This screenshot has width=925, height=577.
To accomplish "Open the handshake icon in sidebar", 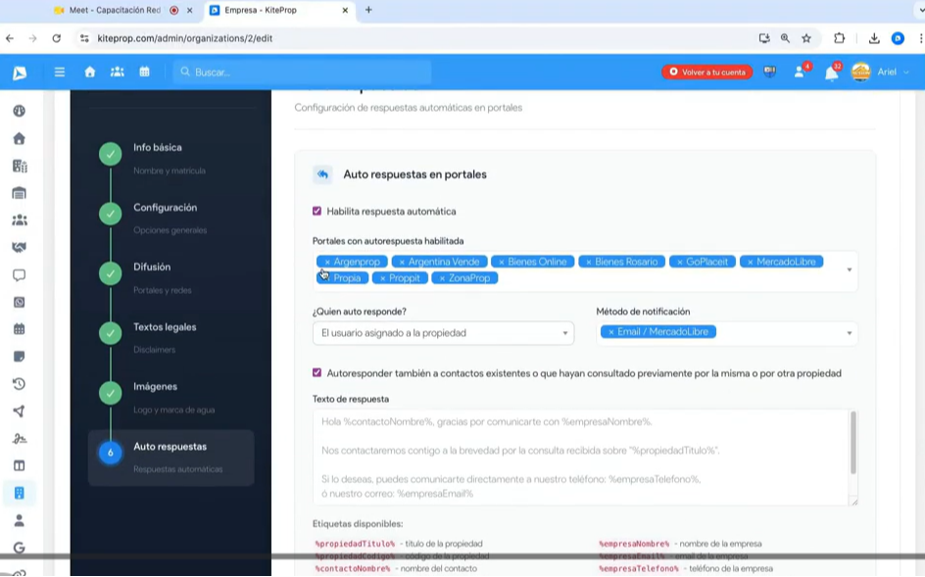I will (x=19, y=247).
